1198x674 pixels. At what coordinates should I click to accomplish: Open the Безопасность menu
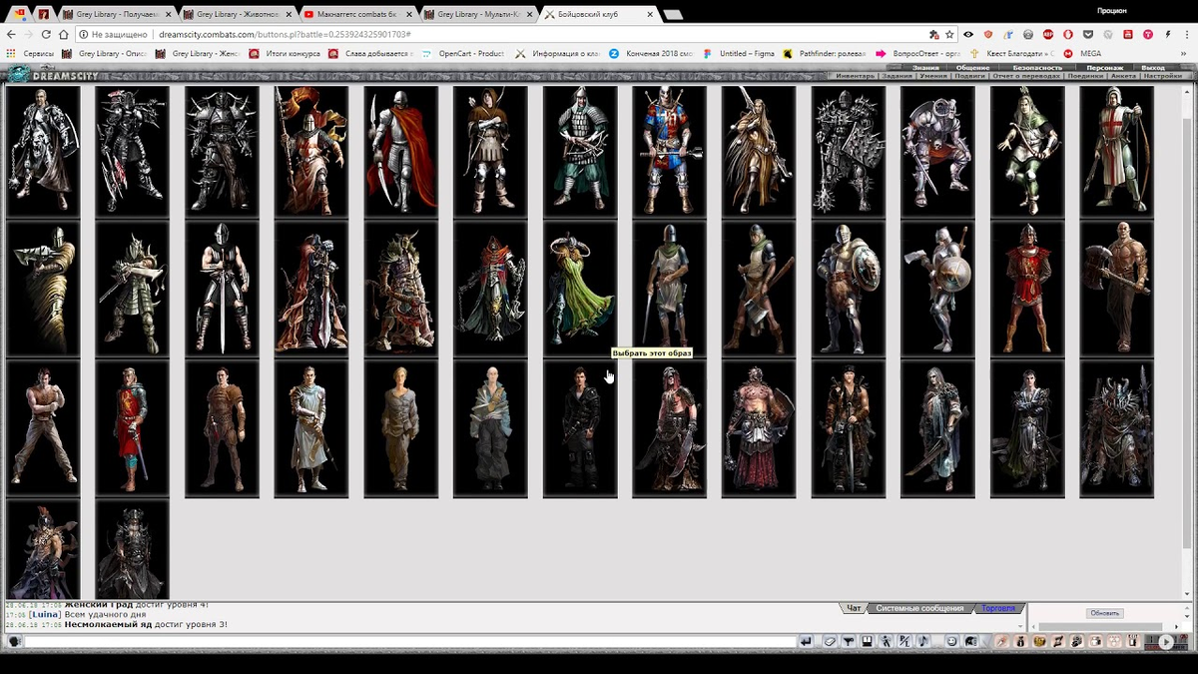point(1037,68)
